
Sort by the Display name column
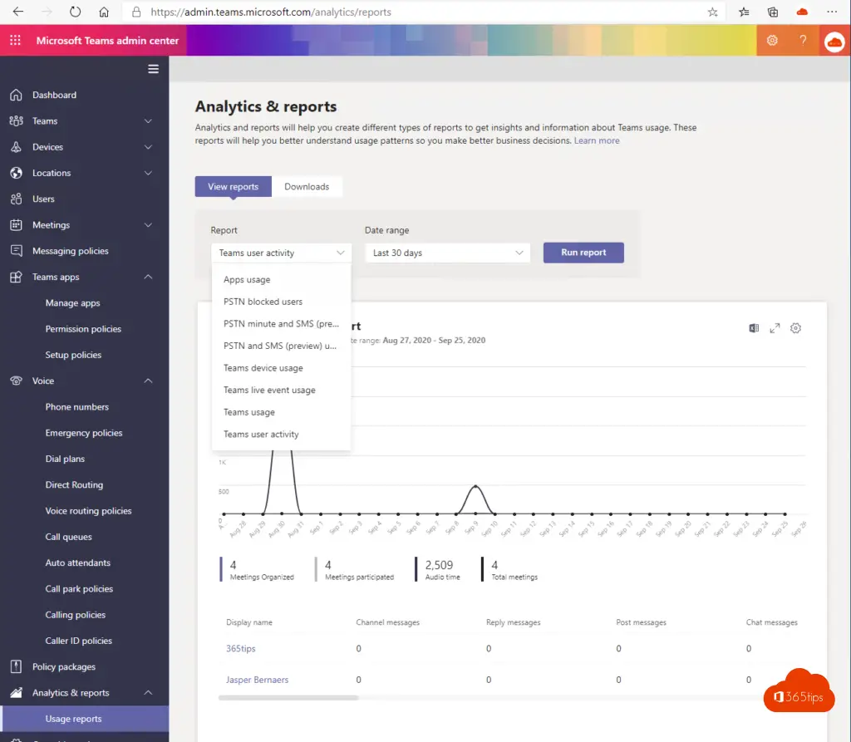tap(249, 622)
